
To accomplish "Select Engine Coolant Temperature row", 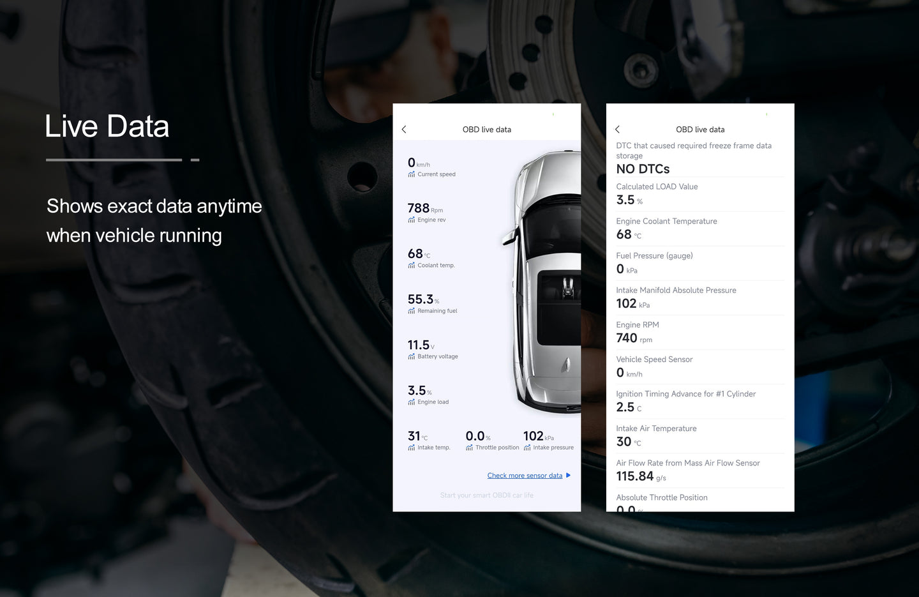I will pos(699,229).
